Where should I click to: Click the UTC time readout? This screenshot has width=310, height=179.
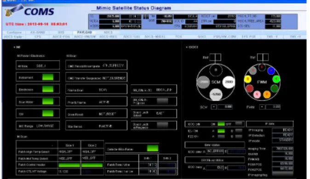pyautogui.click(x=36, y=24)
